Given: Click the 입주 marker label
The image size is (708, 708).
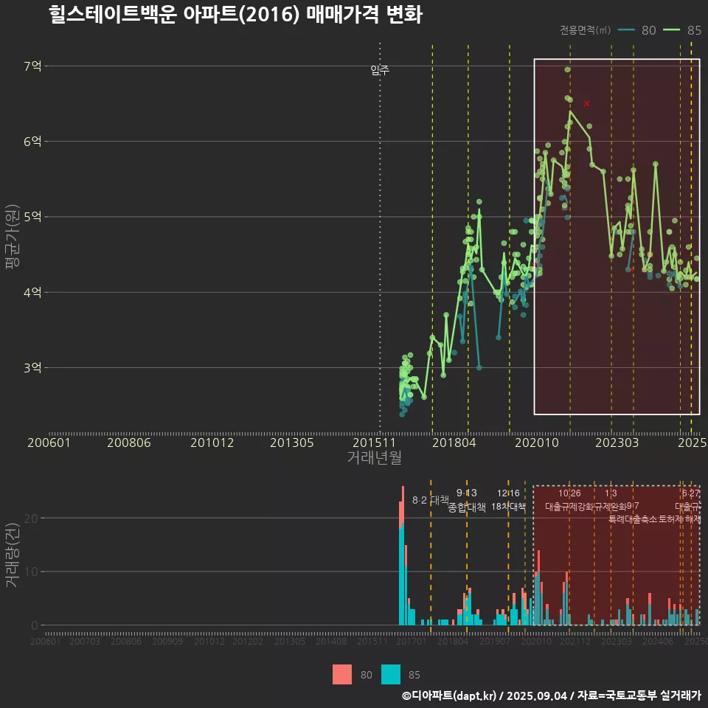Looking at the screenshot, I should (380, 69).
